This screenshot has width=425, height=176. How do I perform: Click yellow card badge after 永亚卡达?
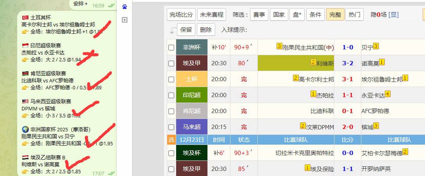pyautogui.click(x=387, y=94)
